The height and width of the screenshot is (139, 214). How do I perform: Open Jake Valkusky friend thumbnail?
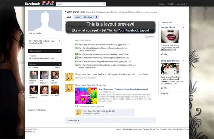[x=55, y=75]
